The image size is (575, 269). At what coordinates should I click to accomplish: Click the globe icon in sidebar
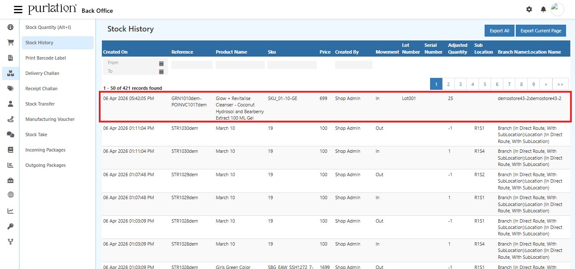(x=11, y=195)
